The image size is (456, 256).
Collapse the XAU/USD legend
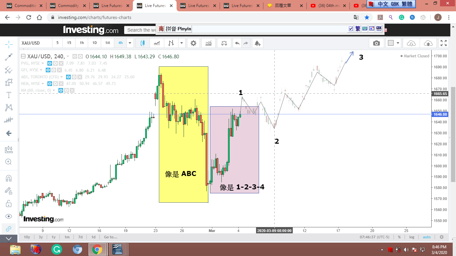point(23,57)
